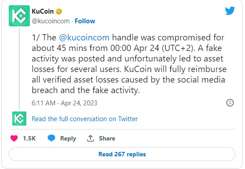The width and height of the screenshot is (245, 169).
Task: Click the KuCoin profile avatar
Action: tap(19, 16)
